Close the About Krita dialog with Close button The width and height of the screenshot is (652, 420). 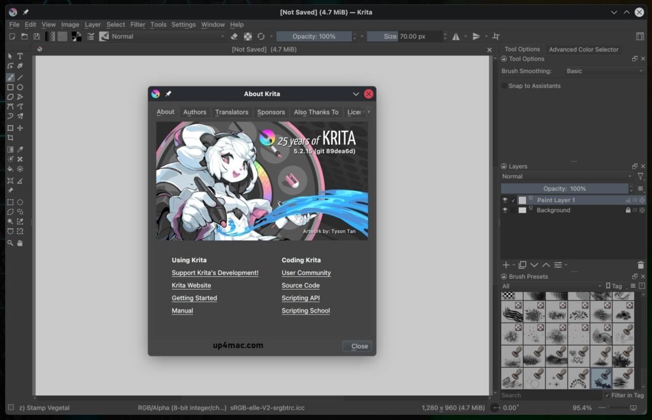click(x=357, y=346)
